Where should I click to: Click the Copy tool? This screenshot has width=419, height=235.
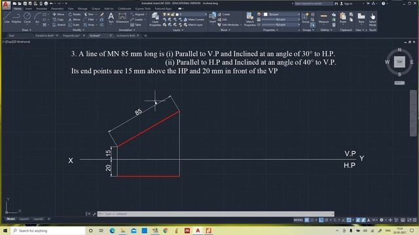(58, 20)
